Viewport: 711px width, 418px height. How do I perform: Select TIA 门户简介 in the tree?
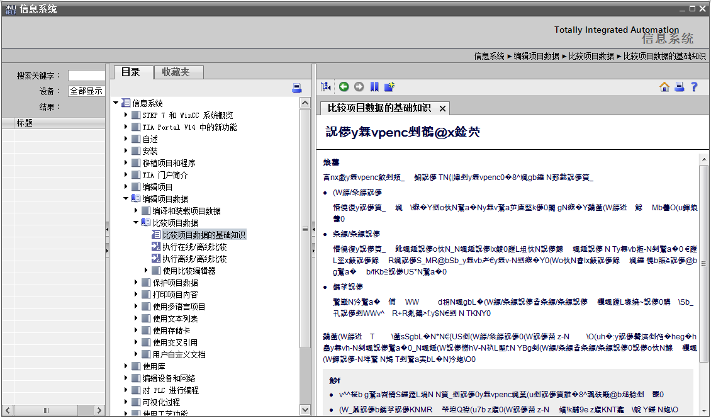tap(165, 175)
